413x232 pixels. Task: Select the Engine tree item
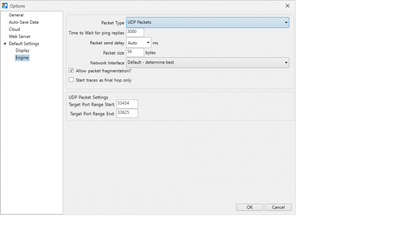[x=22, y=58]
